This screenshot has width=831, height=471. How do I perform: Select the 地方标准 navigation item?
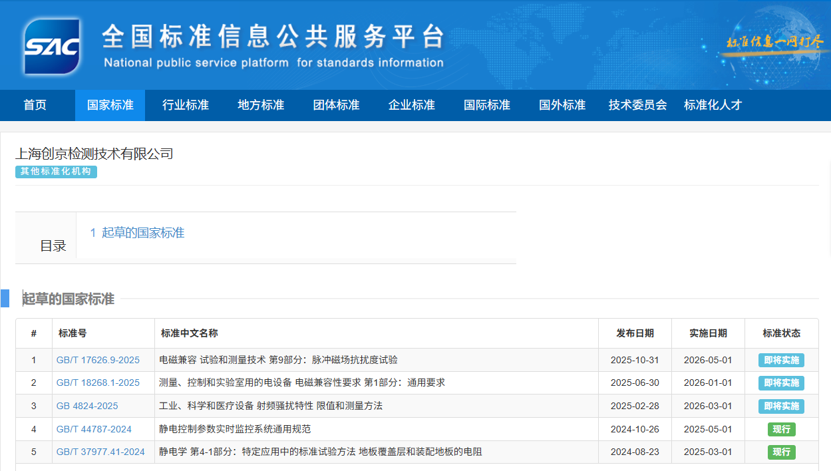click(x=260, y=104)
